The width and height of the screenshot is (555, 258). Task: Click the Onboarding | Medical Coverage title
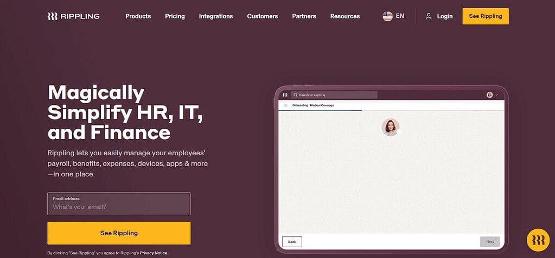(313, 105)
